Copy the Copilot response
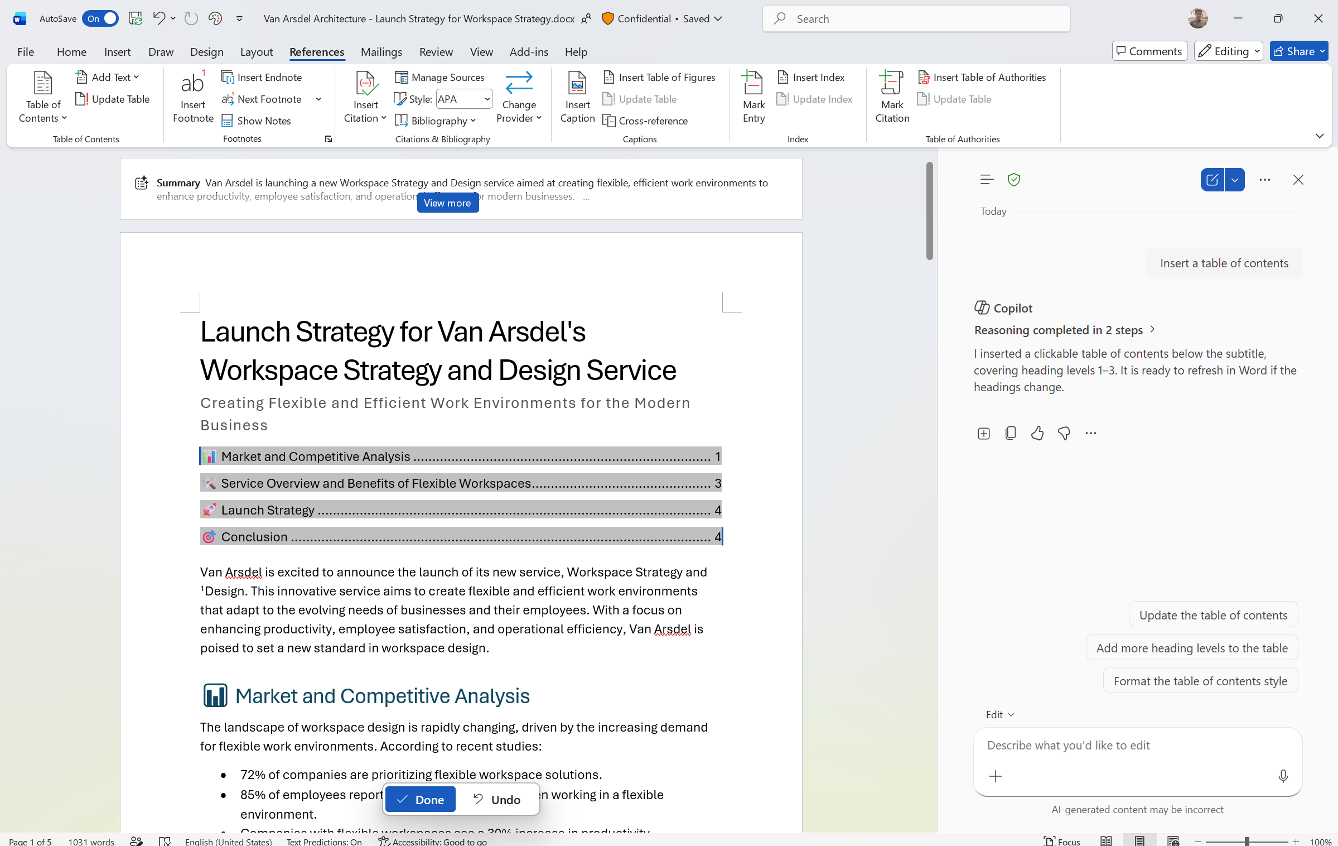Screen dimensions: 1338x846 click(x=1010, y=433)
